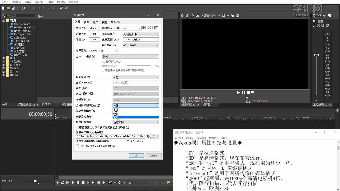Open the 工具(T) menu in VEGAS
The width and height of the screenshot is (340, 191).
(x=50, y=2)
